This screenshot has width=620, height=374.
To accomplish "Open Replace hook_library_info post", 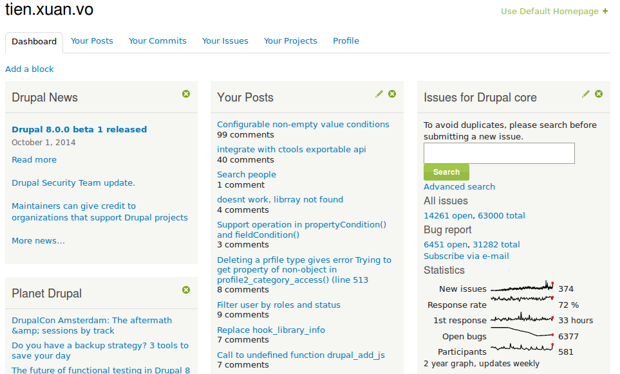I will [x=271, y=330].
